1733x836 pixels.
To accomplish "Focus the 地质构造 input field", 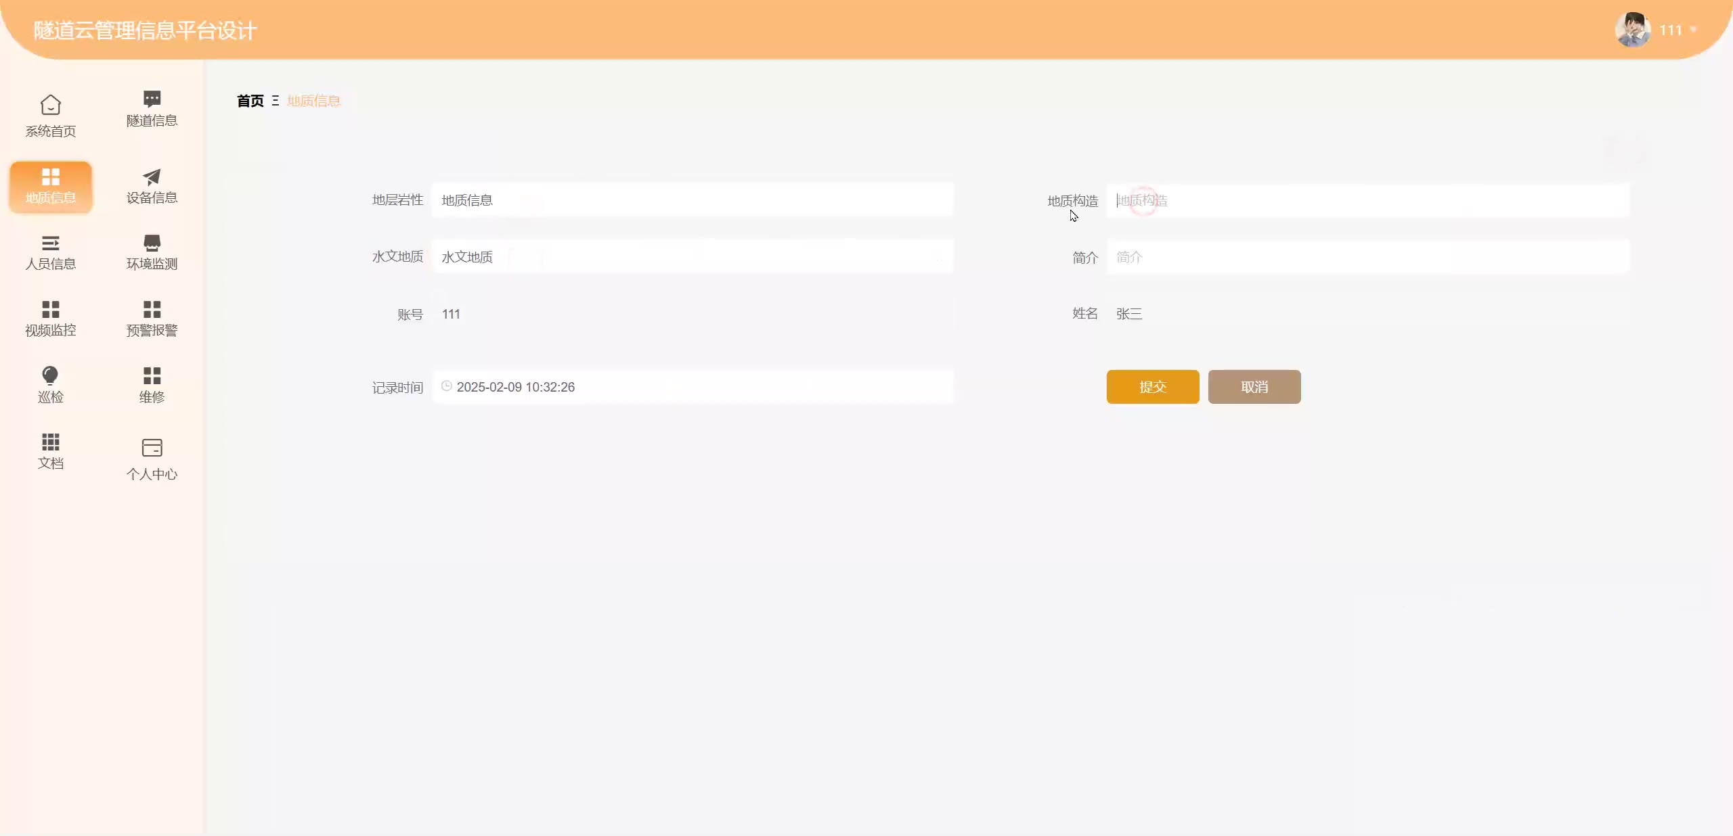I will (x=1367, y=201).
